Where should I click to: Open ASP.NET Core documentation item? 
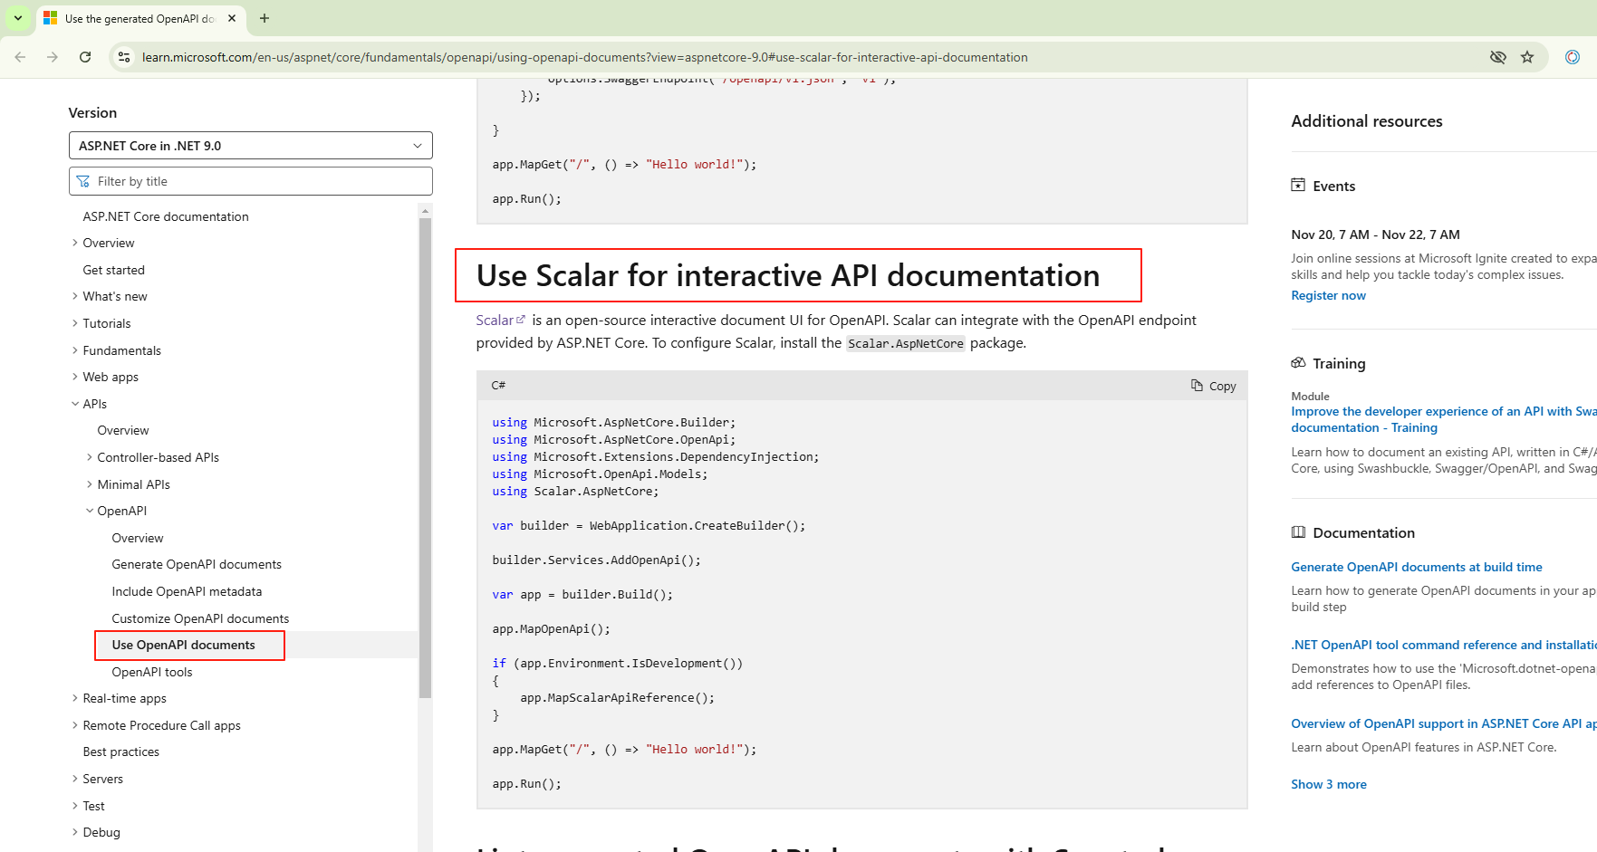(x=166, y=216)
